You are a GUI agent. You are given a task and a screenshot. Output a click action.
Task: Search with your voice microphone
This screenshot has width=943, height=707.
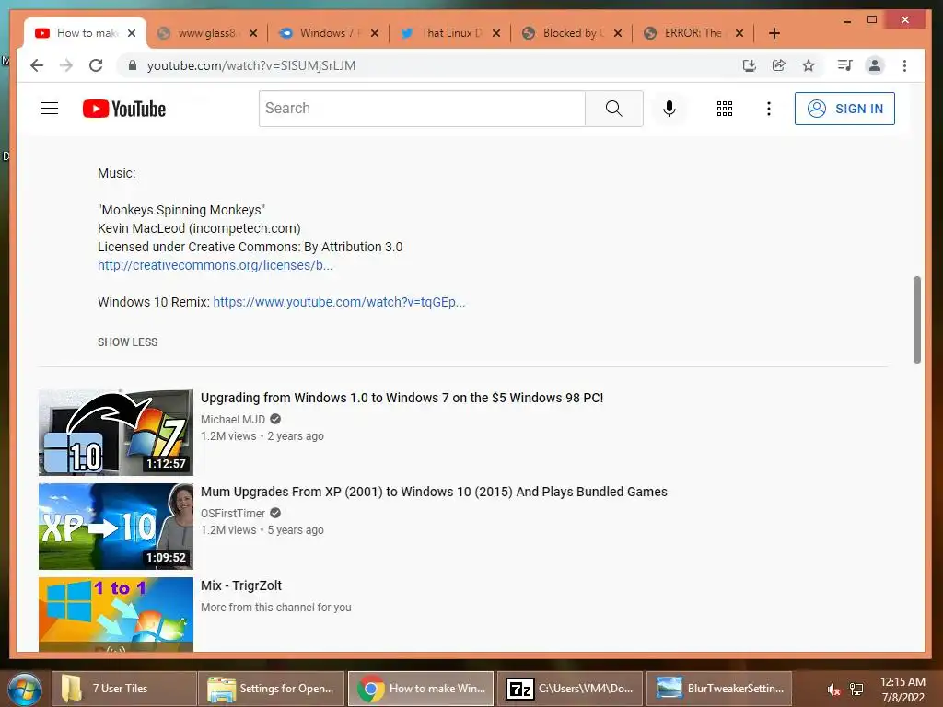[669, 109]
